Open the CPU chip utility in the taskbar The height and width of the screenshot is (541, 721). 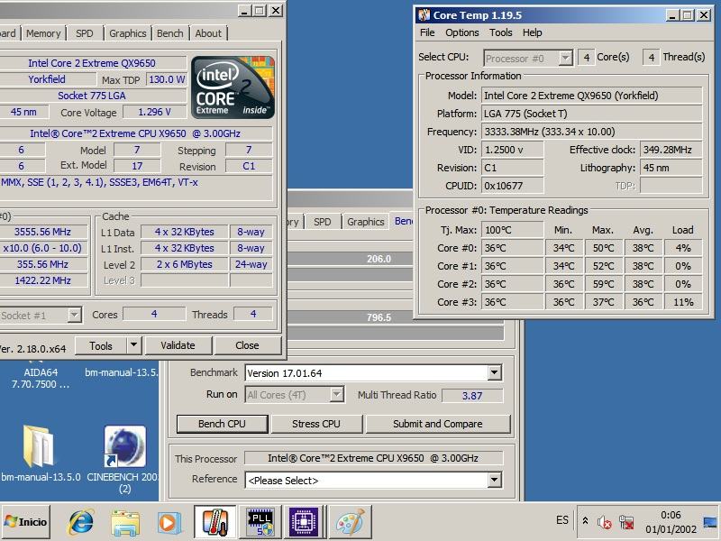coord(304,521)
